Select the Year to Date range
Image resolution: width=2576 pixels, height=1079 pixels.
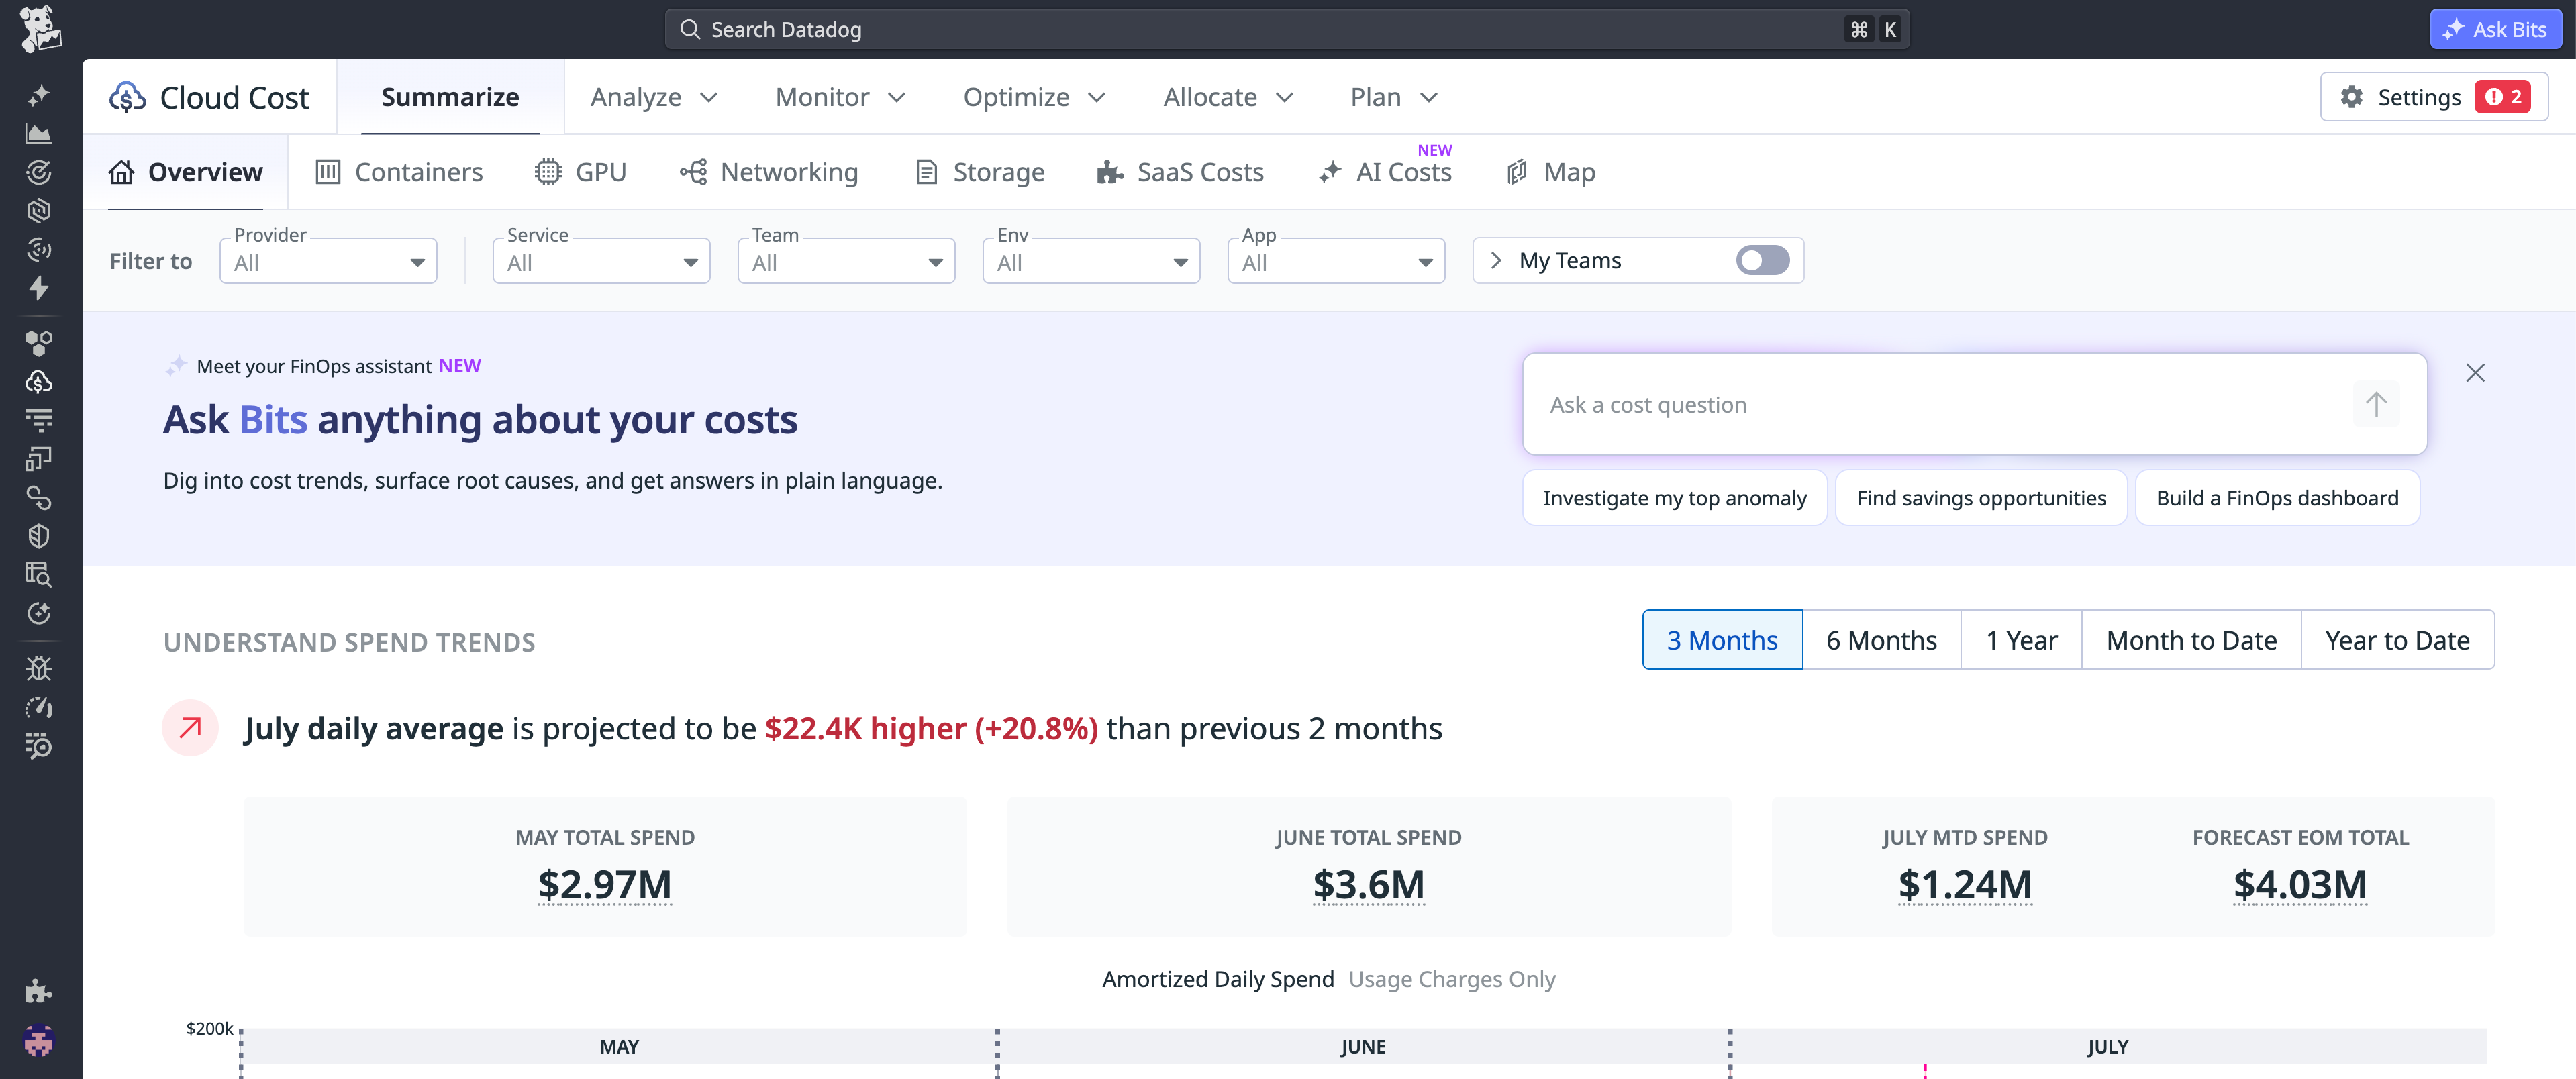coord(2397,640)
